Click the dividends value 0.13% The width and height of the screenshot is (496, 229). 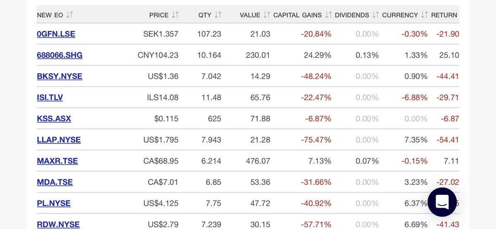coord(367,55)
